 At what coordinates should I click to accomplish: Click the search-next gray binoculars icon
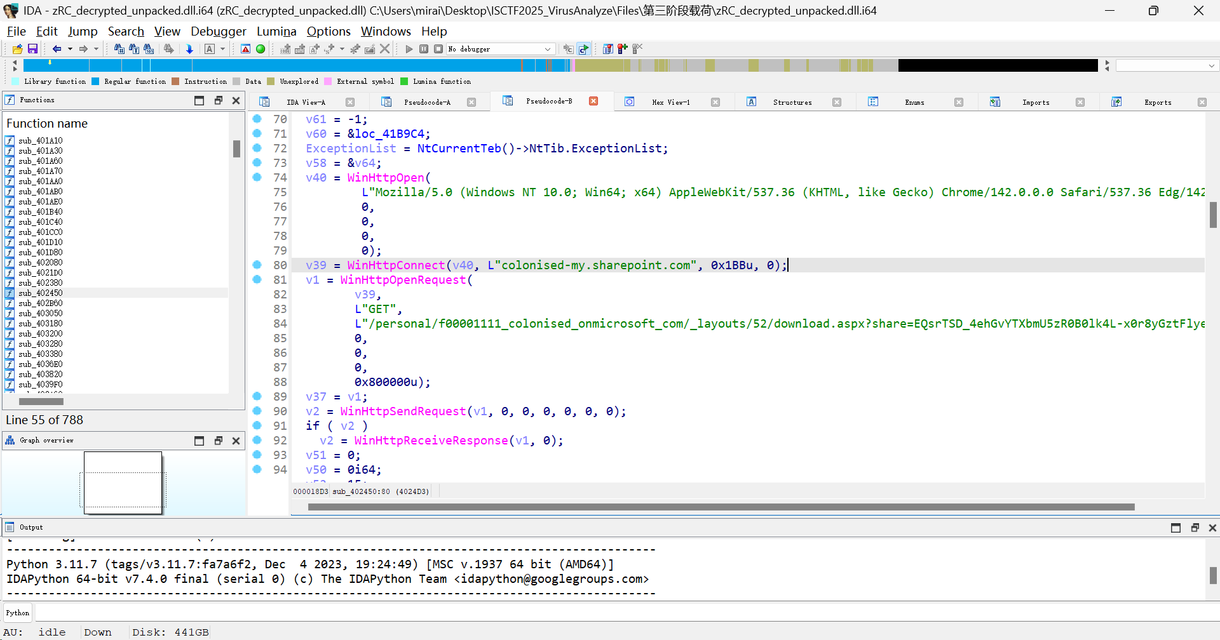[x=168, y=49]
